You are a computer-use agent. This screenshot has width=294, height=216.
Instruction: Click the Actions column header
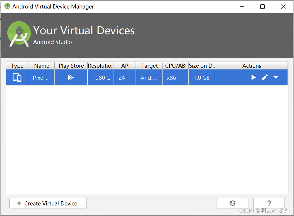(252, 66)
